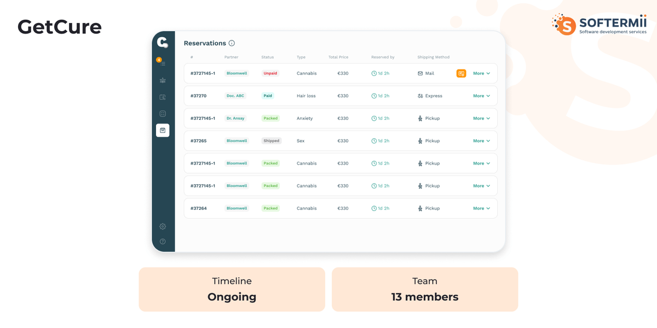Click reservation number #37270

198,96
